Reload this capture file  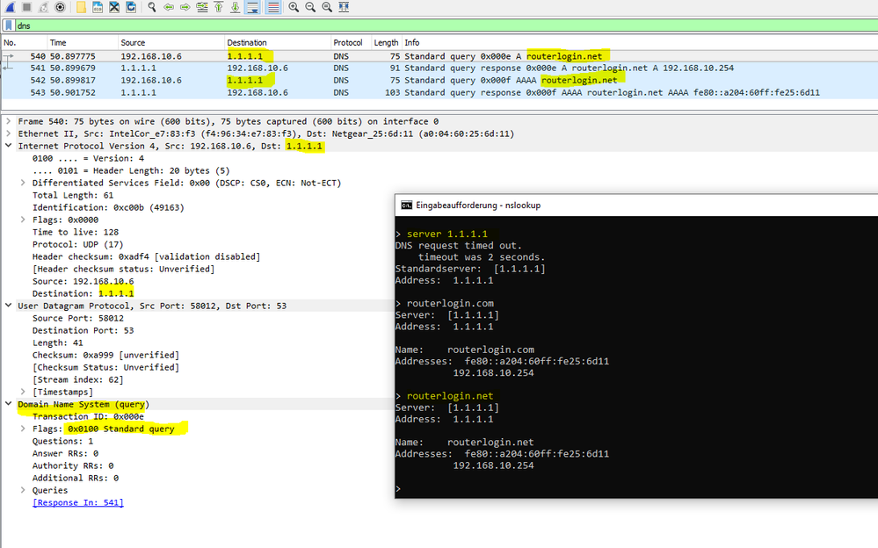click(x=130, y=7)
